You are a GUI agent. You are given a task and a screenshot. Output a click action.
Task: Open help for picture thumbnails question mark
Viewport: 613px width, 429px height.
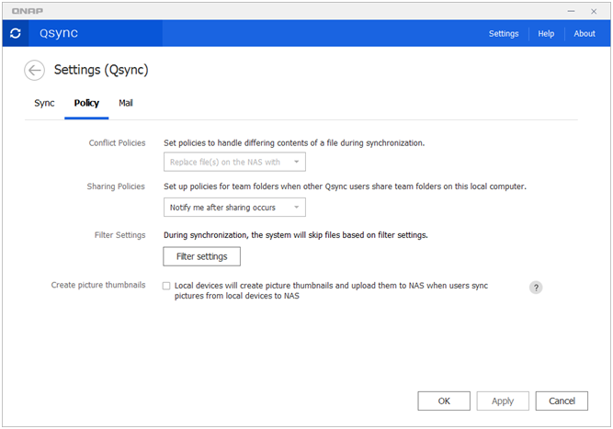(536, 288)
